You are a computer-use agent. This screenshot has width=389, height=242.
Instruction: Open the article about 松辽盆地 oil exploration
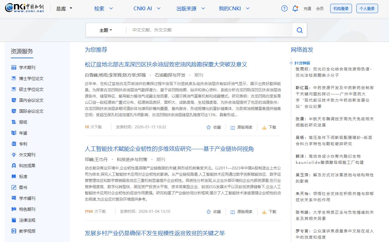(x=166, y=64)
